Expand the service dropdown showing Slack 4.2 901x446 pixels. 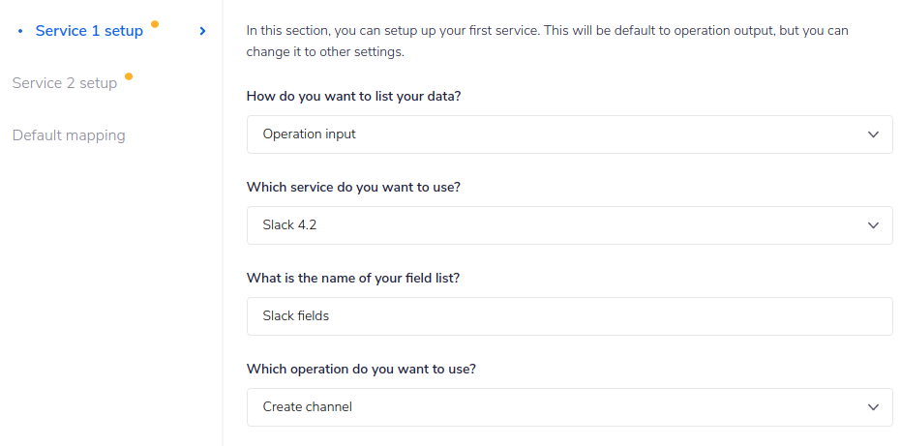coord(569,225)
